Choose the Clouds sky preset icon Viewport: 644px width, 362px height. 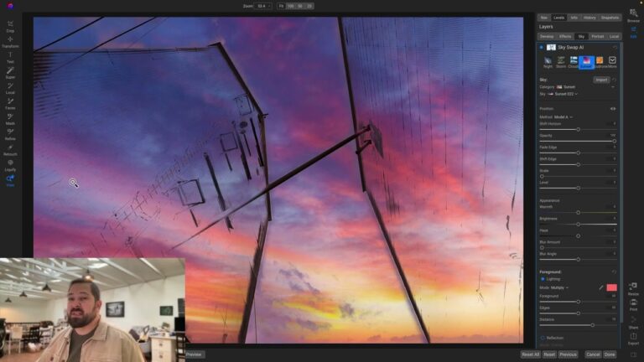[574, 62]
